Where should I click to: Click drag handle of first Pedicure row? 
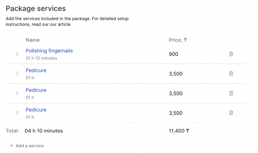[17, 73]
